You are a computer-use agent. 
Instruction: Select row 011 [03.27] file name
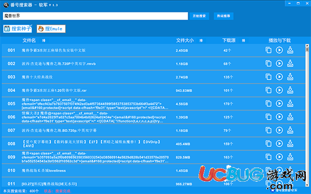coord(49,184)
